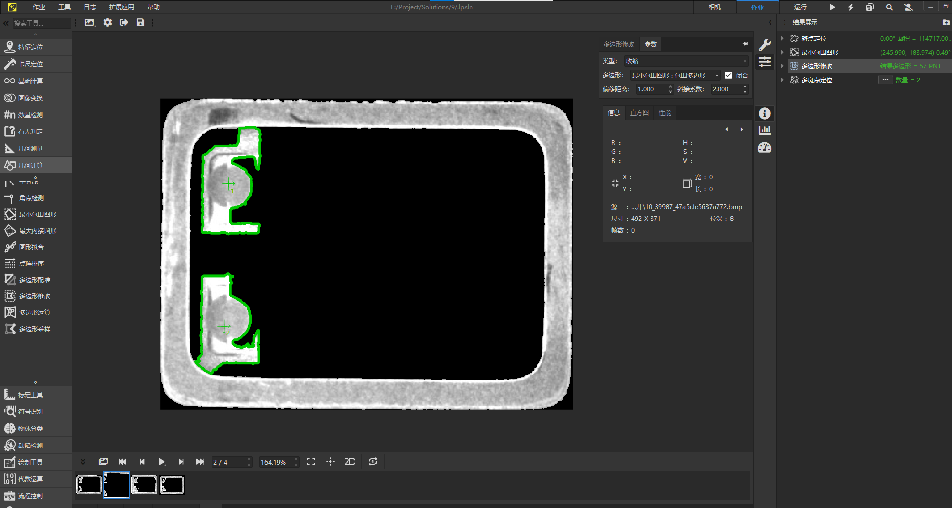Click the save icon in toolbar
Viewport: 952px width, 508px height.
click(x=140, y=22)
